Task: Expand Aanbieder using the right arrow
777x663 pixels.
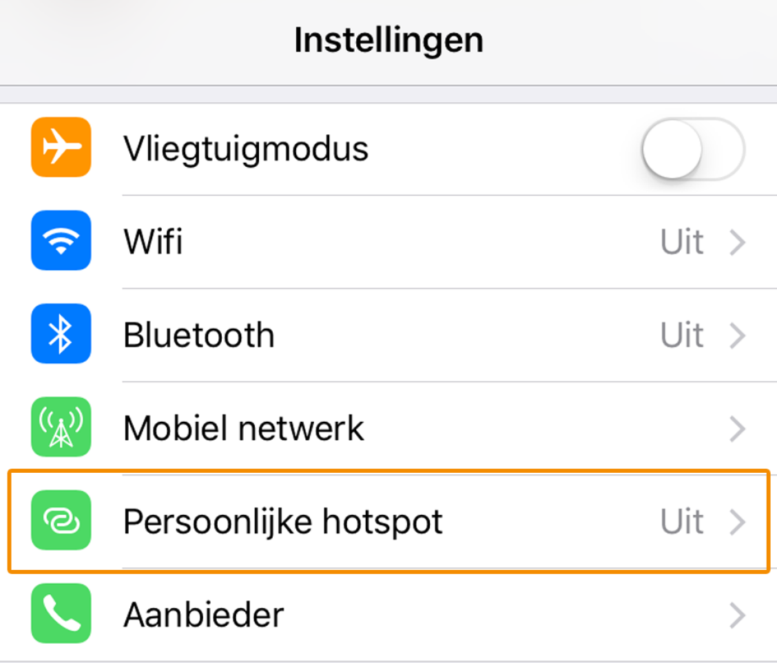Action: pos(738,614)
